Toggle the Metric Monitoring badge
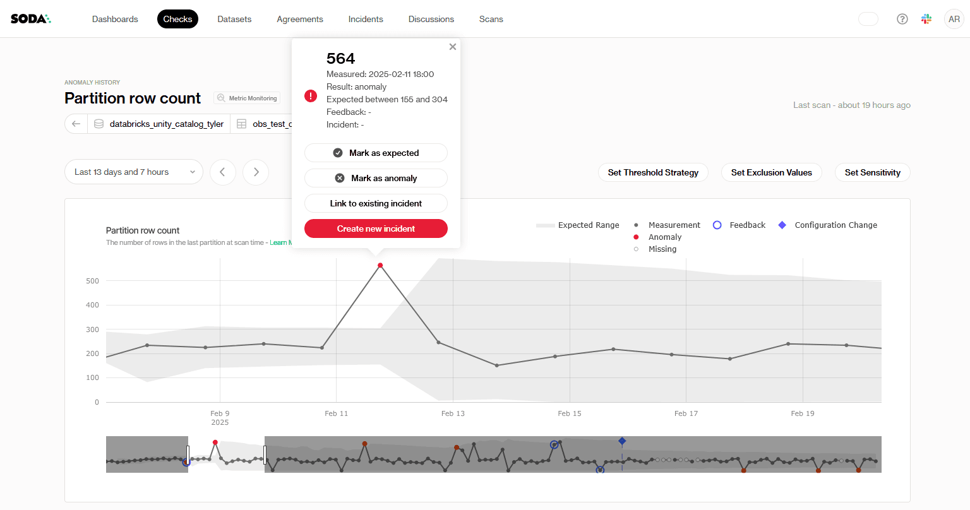The height and width of the screenshot is (510, 970). [247, 97]
